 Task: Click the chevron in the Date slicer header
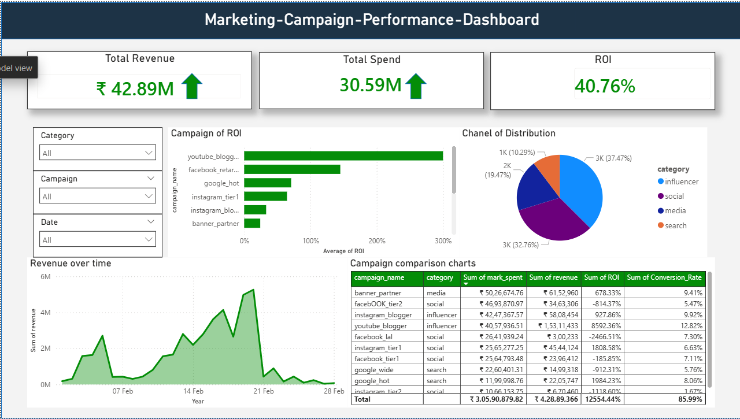click(151, 222)
